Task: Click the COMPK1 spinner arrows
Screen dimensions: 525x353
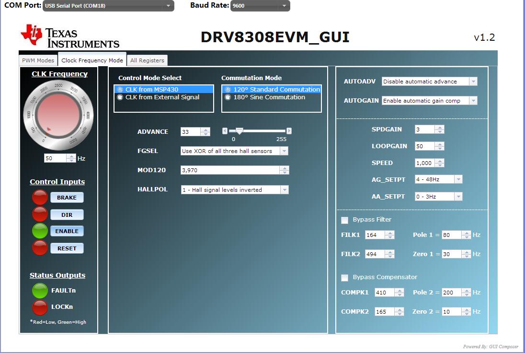Action: point(399,292)
